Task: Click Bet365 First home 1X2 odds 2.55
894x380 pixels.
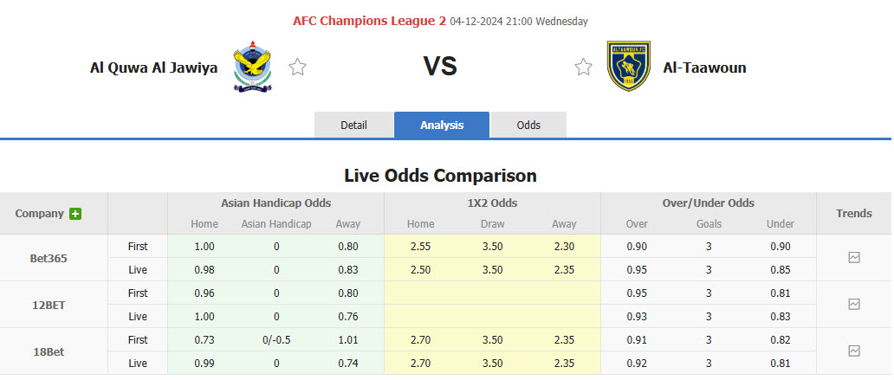Action: tap(421, 246)
